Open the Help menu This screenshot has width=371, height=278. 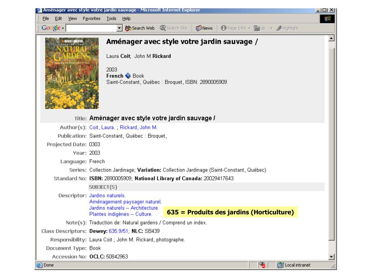[126, 18]
